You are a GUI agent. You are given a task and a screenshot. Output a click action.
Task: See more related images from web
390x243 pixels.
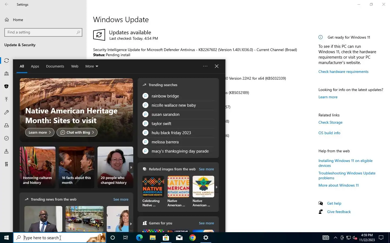click(x=206, y=169)
